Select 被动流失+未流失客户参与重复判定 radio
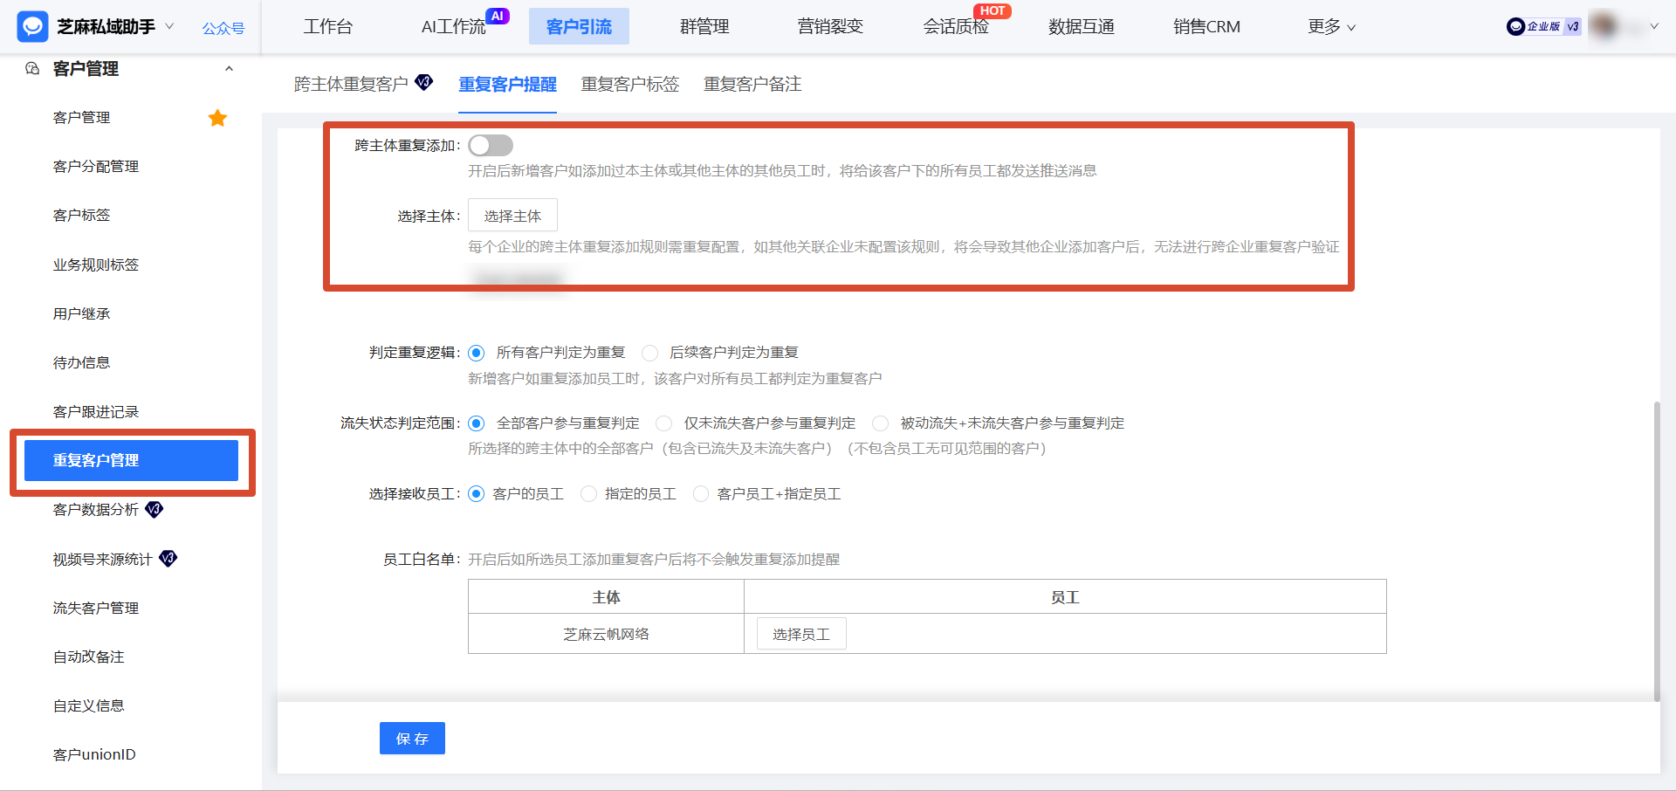Viewport: 1676px width, 791px height. (881, 423)
